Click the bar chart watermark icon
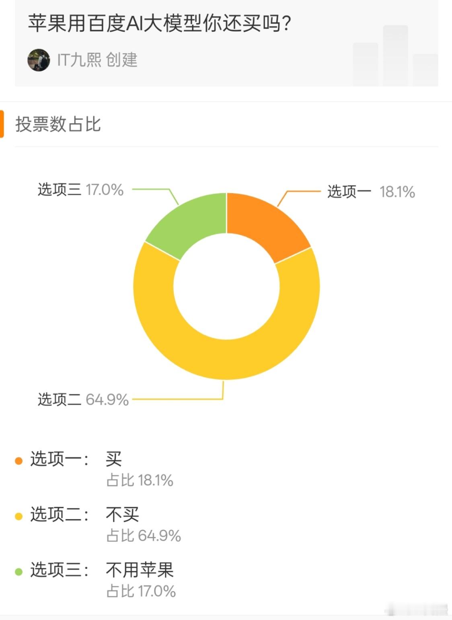 tap(395, 56)
